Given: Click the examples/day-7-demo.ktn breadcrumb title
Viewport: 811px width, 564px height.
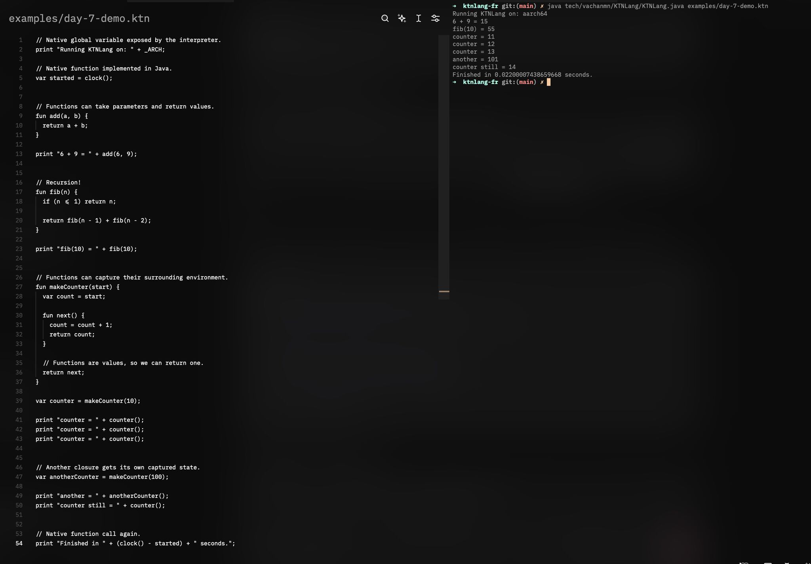Looking at the screenshot, I should click(79, 19).
